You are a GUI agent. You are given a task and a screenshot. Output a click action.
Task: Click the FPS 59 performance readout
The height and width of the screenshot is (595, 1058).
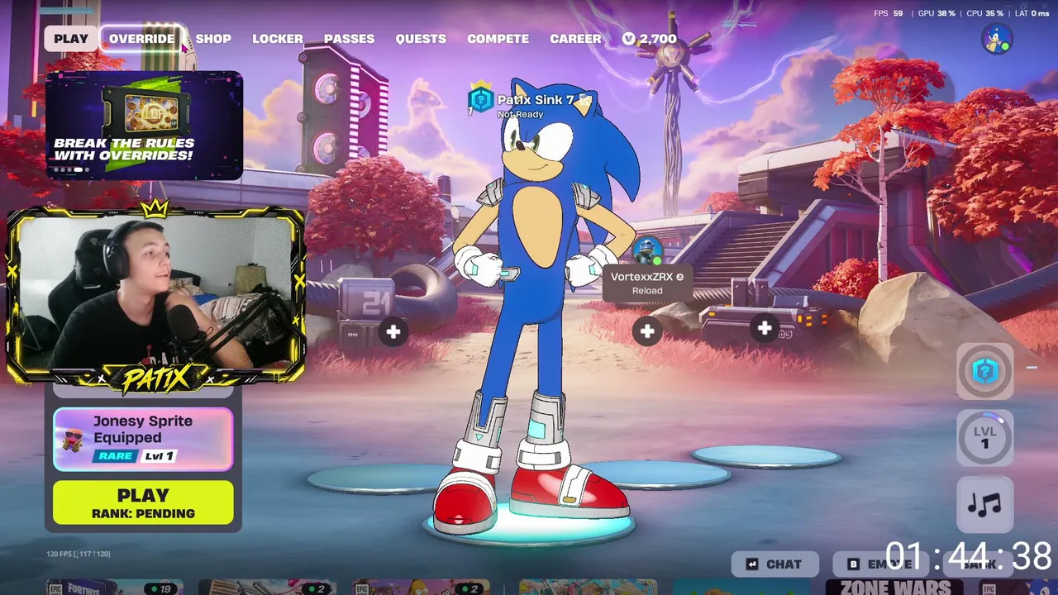pyautogui.click(x=888, y=13)
